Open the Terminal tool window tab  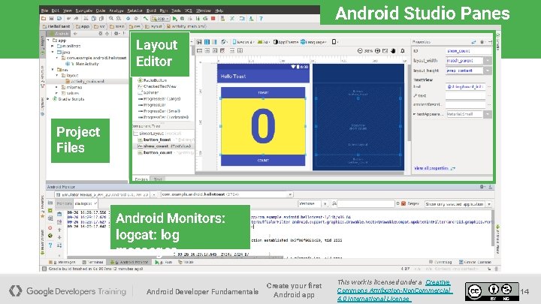[x=93, y=262]
